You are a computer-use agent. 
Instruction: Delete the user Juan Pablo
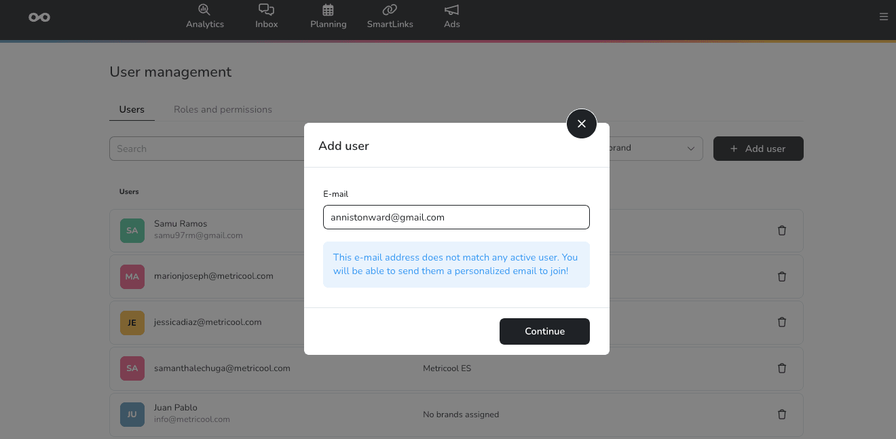click(781, 414)
